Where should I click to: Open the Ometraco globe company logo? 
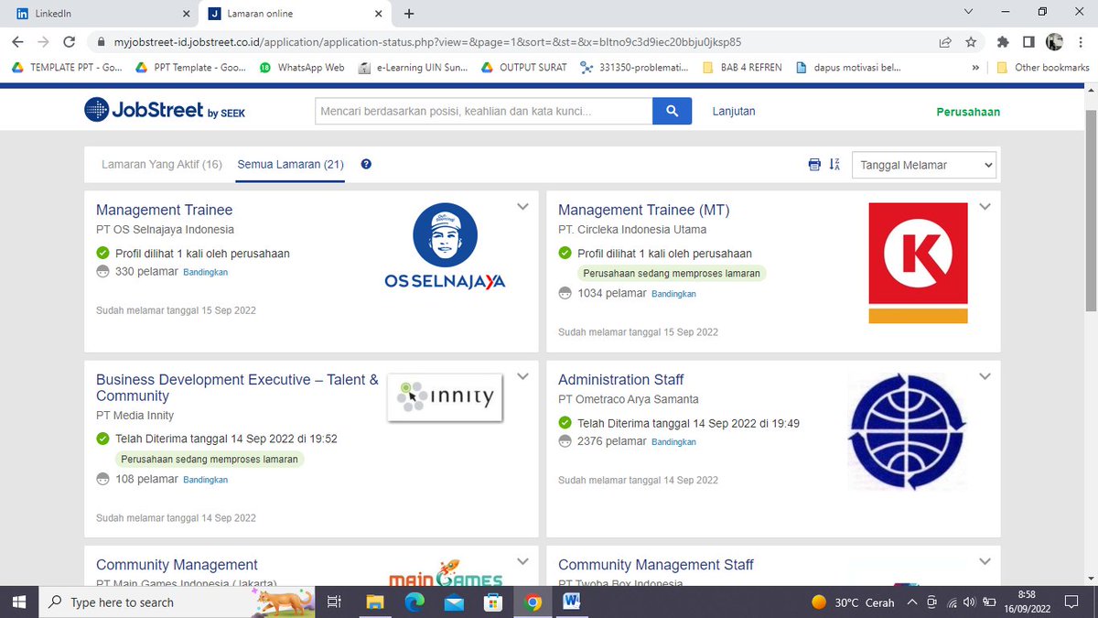[x=907, y=431]
